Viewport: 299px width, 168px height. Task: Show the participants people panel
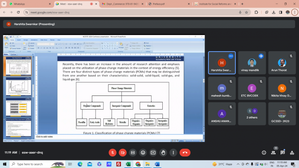(273, 153)
